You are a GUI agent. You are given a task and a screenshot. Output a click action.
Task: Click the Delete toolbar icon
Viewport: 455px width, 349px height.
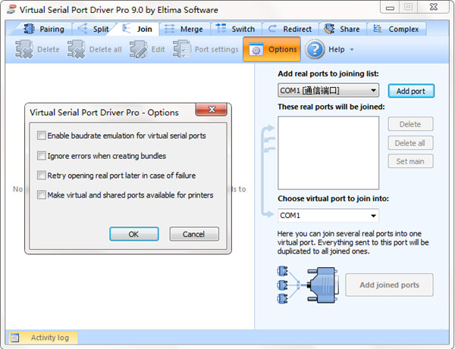pyautogui.click(x=24, y=49)
